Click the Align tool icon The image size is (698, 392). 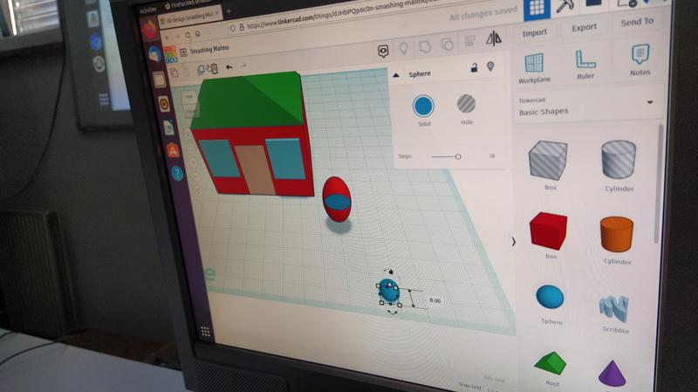(x=469, y=41)
